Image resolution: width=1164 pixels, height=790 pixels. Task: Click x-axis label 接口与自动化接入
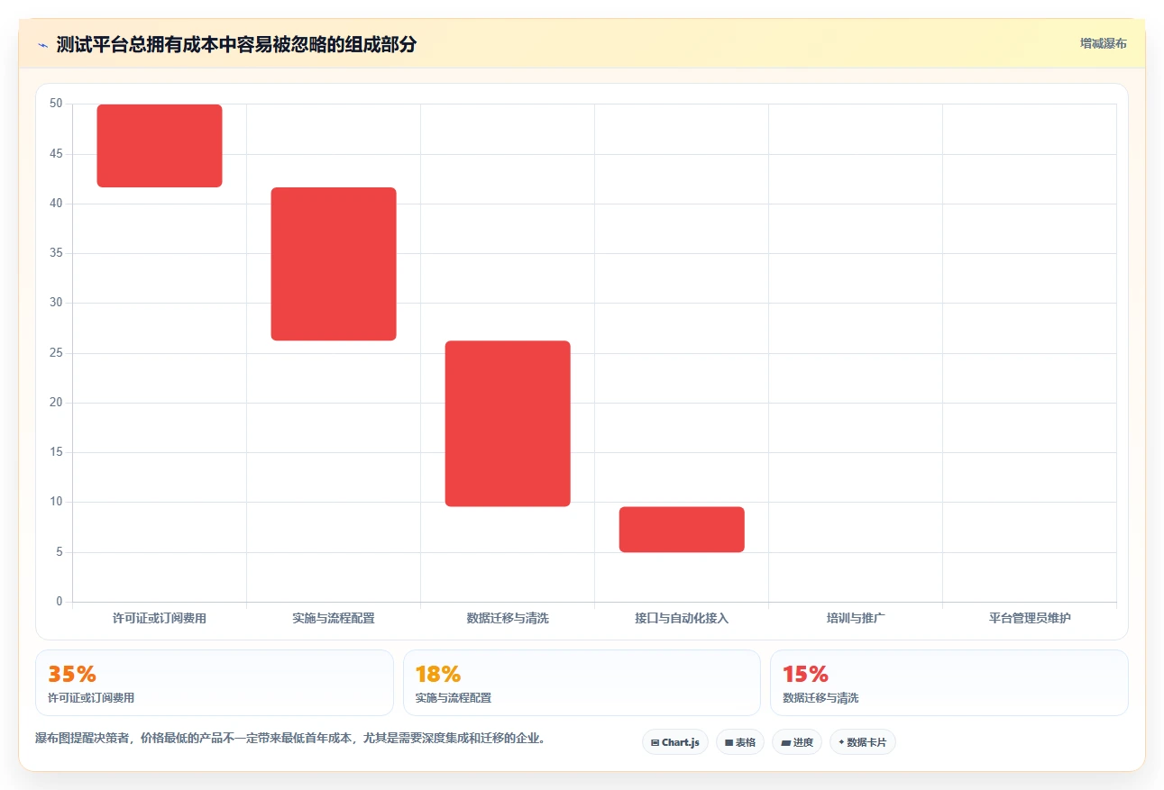[682, 619]
